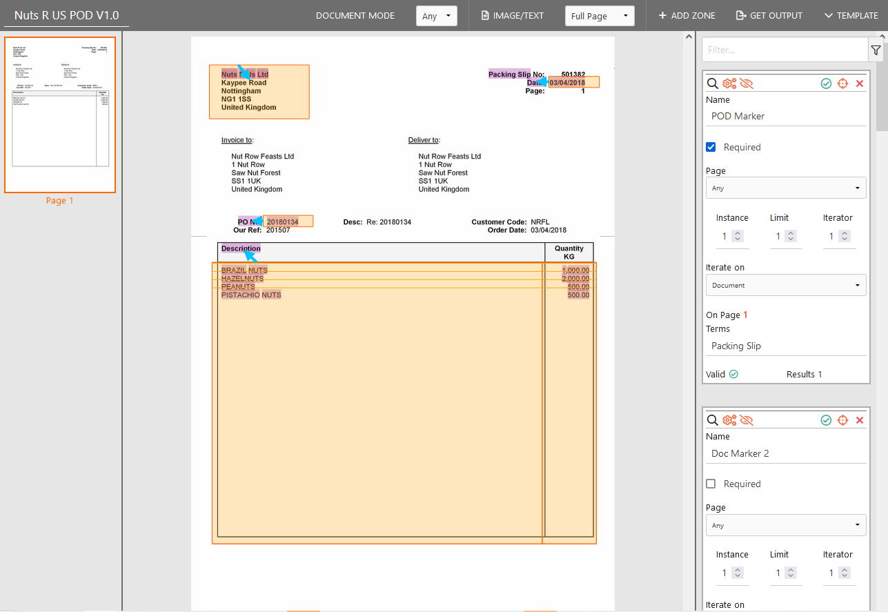Image resolution: width=888 pixels, height=612 pixels.
Task: Click 'Kaypee Road' address line
Action: [244, 83]
